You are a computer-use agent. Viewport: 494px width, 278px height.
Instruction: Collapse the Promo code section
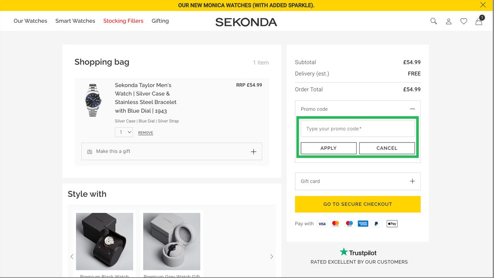coord(412,109)
